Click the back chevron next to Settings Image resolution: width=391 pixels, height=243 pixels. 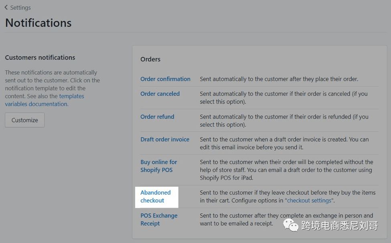pyautogui.click(x=6, y=7)
